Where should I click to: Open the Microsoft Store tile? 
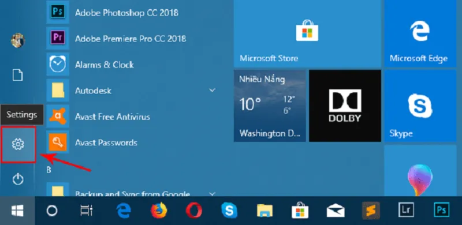point(307,33)
